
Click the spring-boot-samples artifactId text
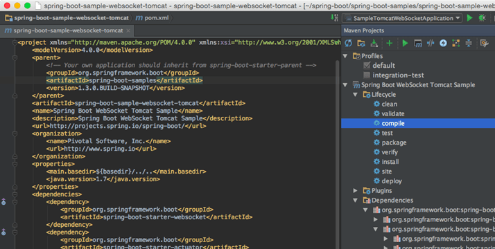pyautogui.click(x=123, y=81)
